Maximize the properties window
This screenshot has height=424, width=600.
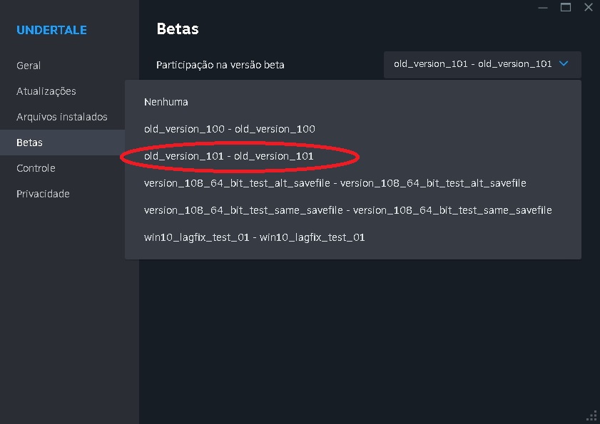pyautogui.click(x=566, y=7)
